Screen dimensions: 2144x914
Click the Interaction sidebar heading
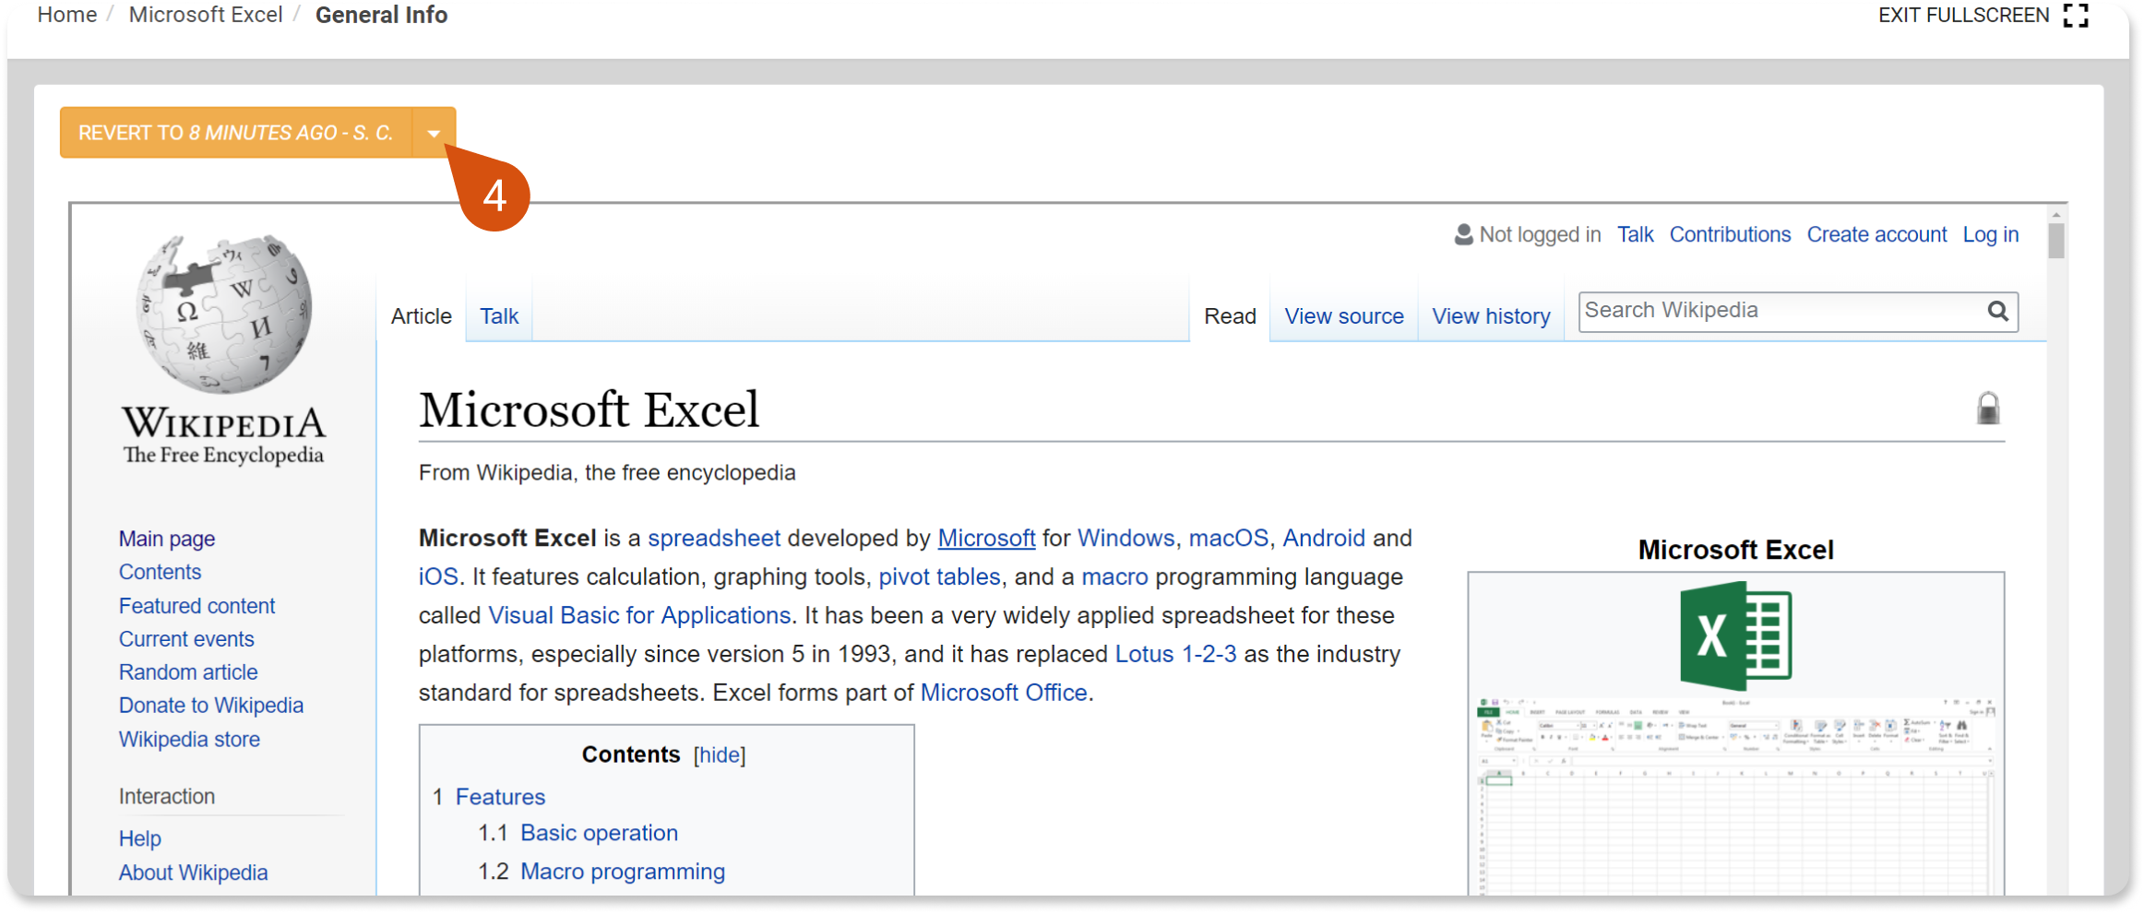pos(167,798)
